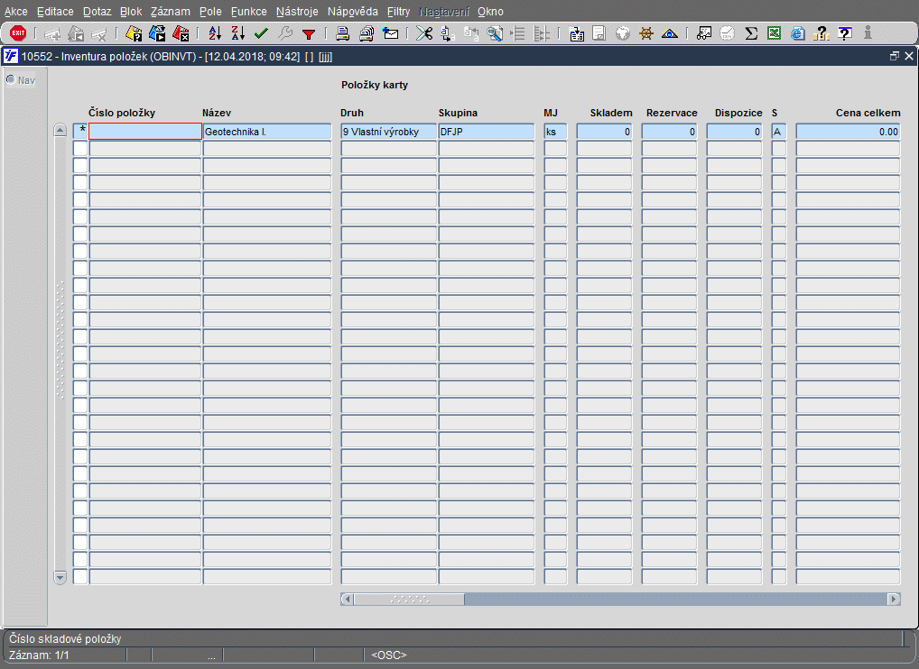
Task: Click the Číslo položky column header
Action: pyautogui.click(x=122, y=113)
